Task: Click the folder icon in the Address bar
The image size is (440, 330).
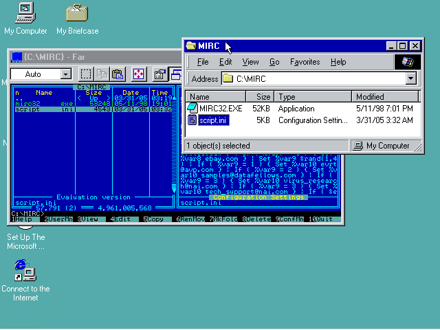Action: coord(228,78)
